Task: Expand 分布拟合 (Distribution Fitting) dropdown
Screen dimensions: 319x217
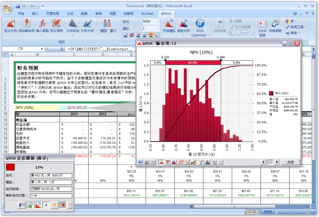Action: click(73, 35)
